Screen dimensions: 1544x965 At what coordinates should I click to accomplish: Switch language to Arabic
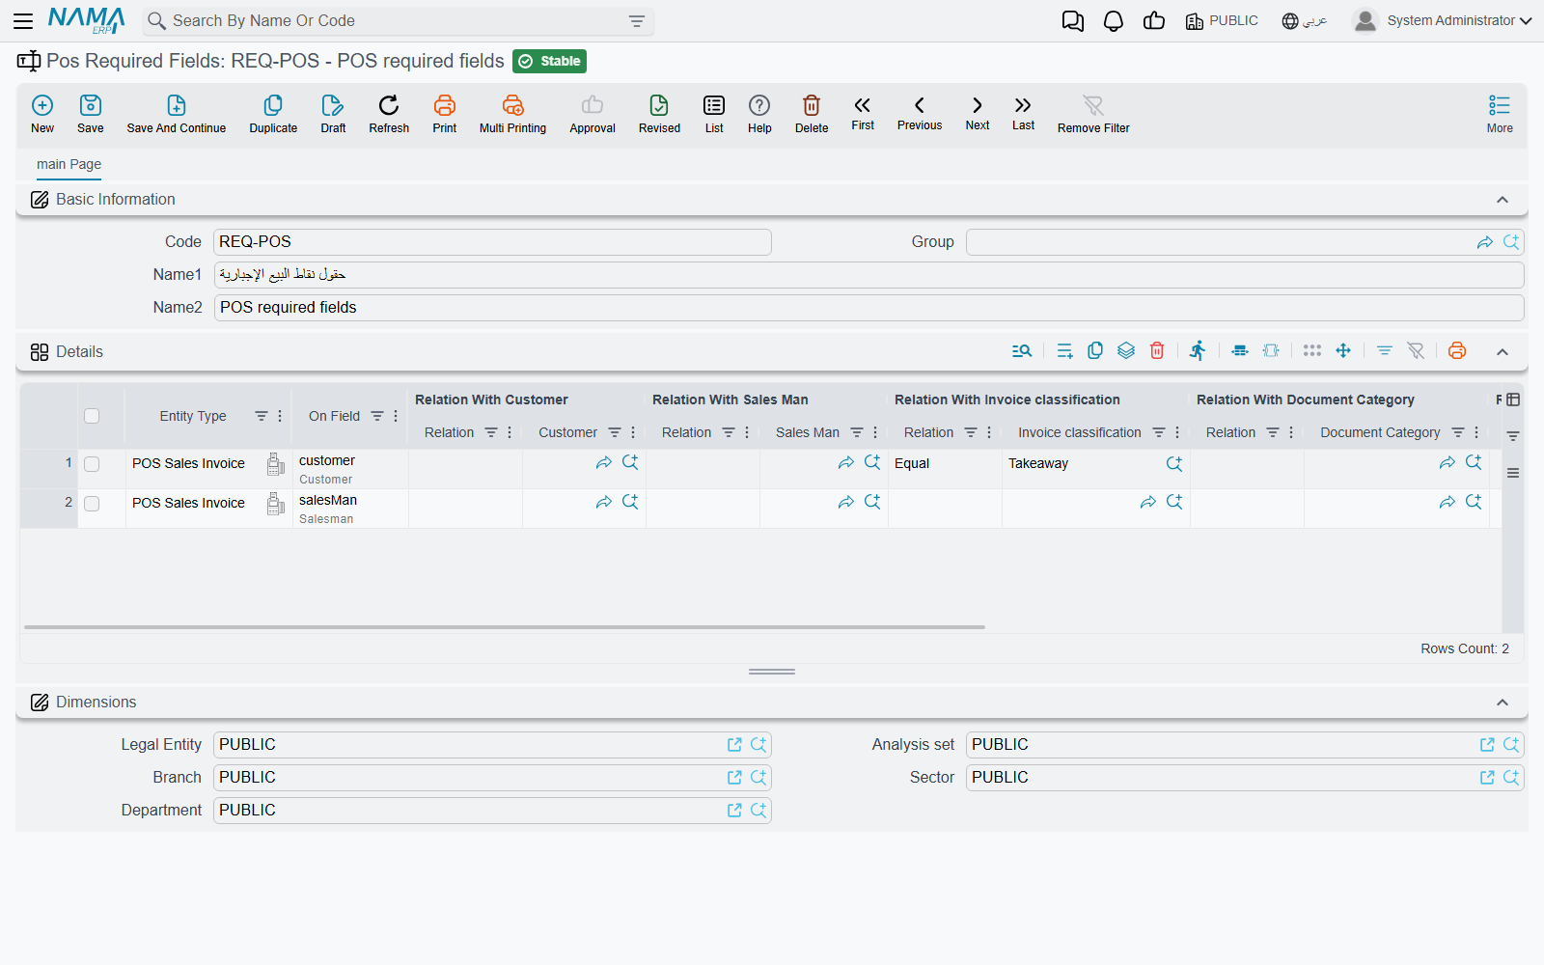coord(1305,20)
